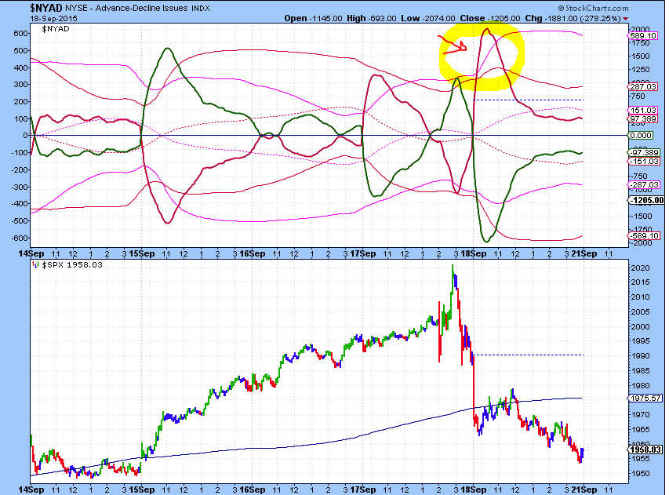Screen dimensions: 669x495
Task: Click the 2010 label on SPX price axis
Action: [x=642, y=297]
